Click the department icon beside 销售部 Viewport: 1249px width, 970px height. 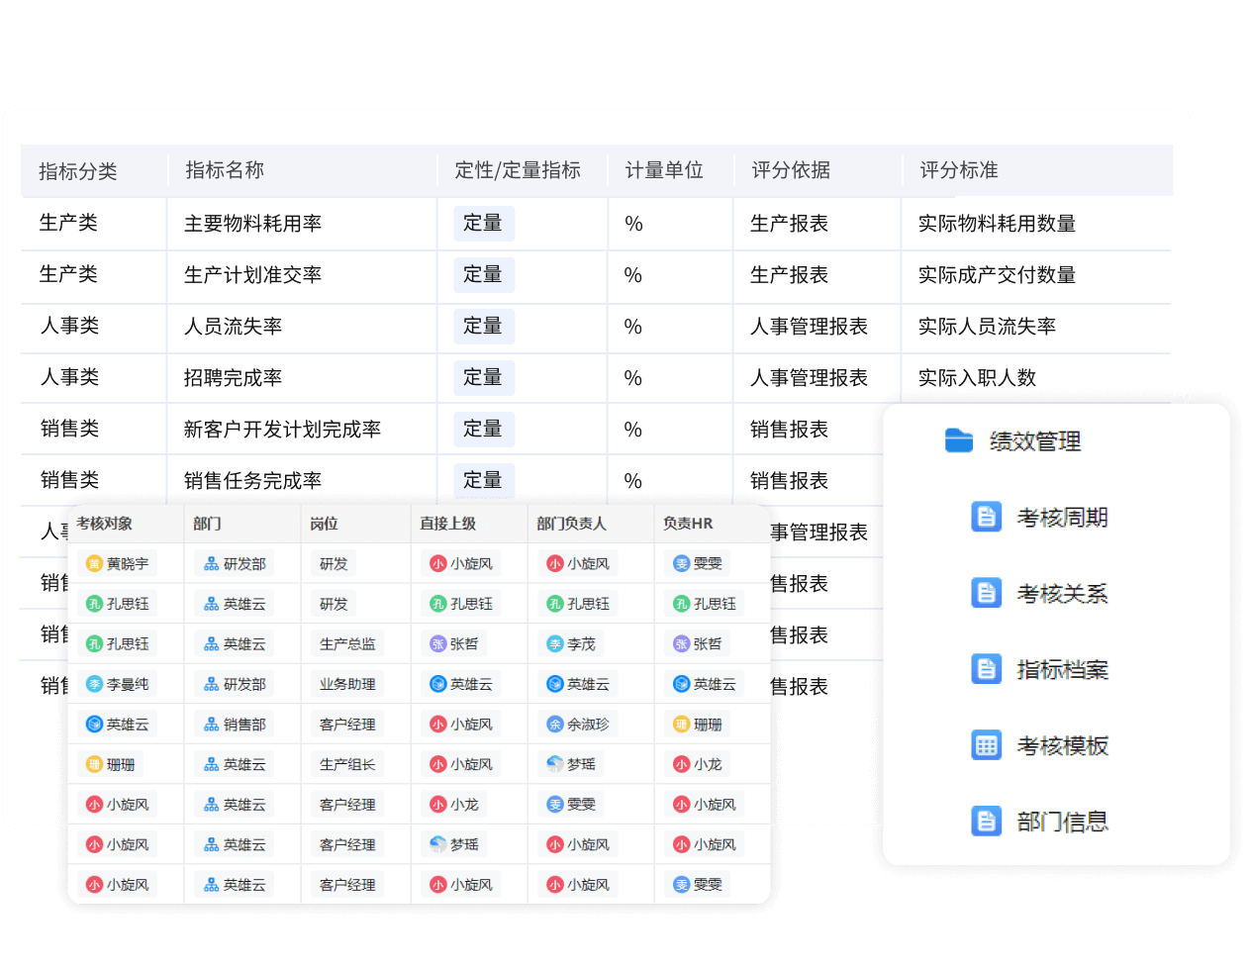click(x=211, y=725)
